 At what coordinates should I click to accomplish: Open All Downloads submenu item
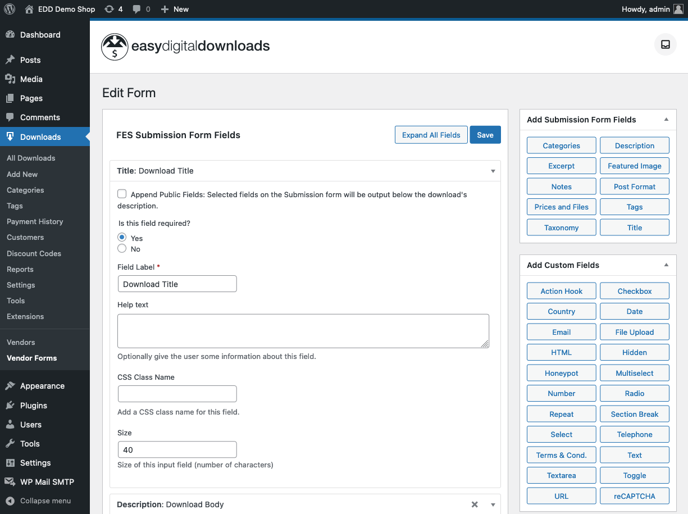click(x=31, y=158)
